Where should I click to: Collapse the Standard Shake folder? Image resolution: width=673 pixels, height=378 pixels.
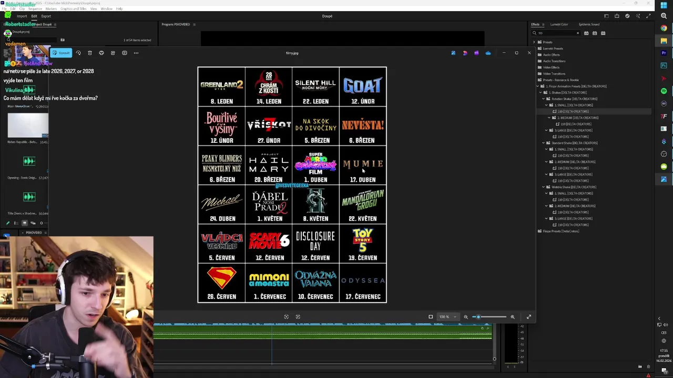(544, 143)
